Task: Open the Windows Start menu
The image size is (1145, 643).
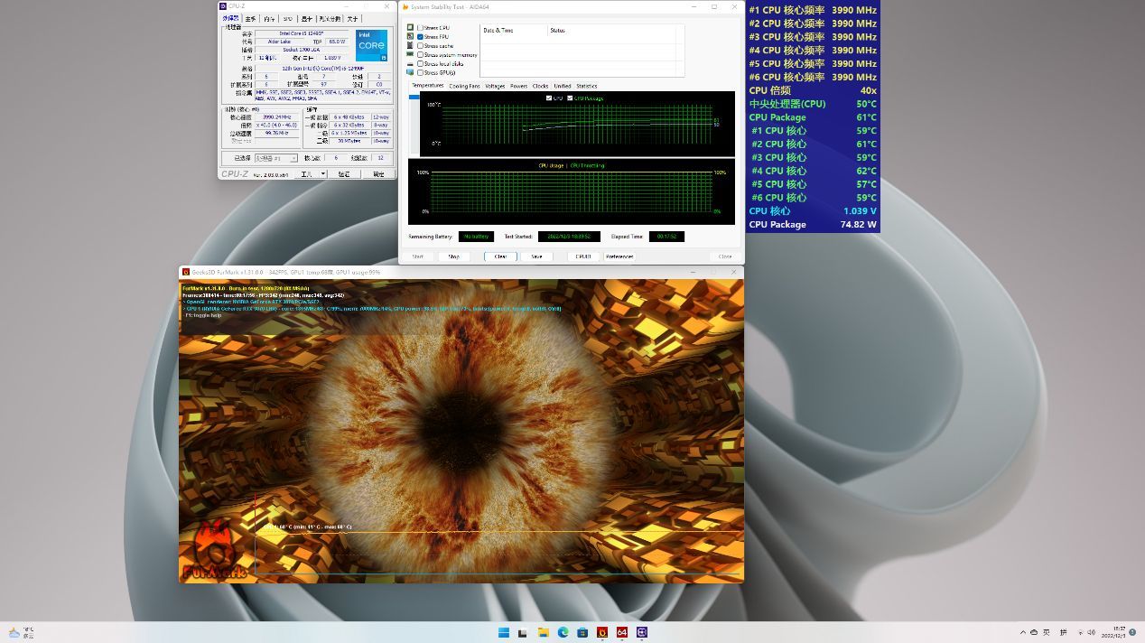Action: pyautogui.click(x=504, y=632)
